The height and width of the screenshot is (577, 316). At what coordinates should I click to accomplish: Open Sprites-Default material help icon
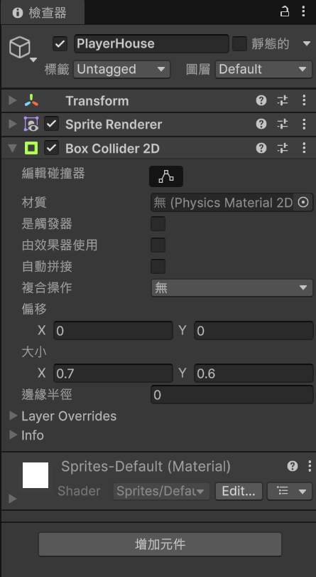(293, 466)
